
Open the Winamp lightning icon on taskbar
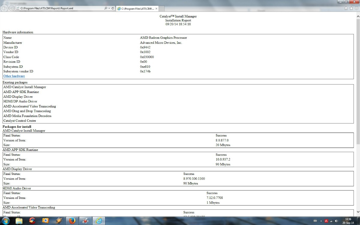[59, 221]
